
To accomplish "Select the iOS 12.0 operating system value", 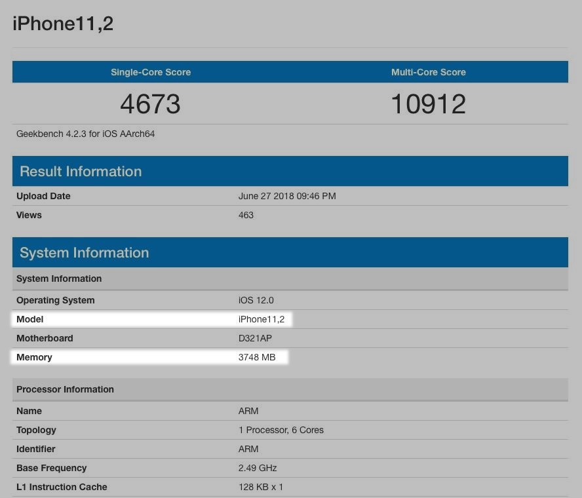I will [256, 300].
